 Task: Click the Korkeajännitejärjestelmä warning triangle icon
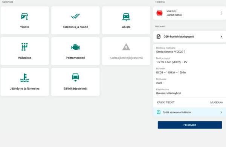pyautogui.click(x=126, y=47)
